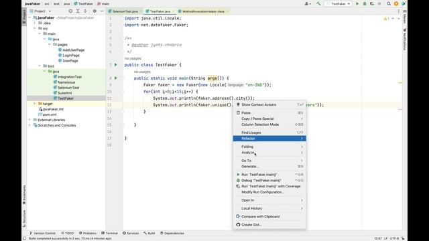Open TODO tool window
The width and height of the screenshot is (429, 241).
[67, 234]
